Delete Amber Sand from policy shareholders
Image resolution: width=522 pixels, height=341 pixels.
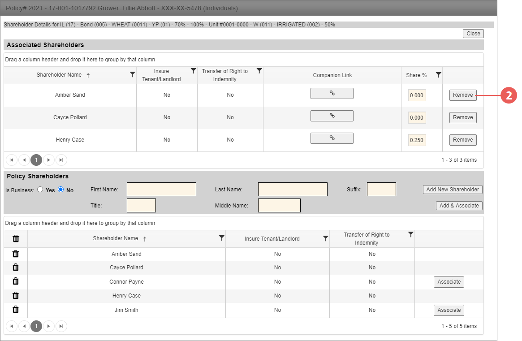[16, 254]
